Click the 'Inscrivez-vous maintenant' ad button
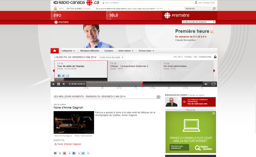 point(179,147)
